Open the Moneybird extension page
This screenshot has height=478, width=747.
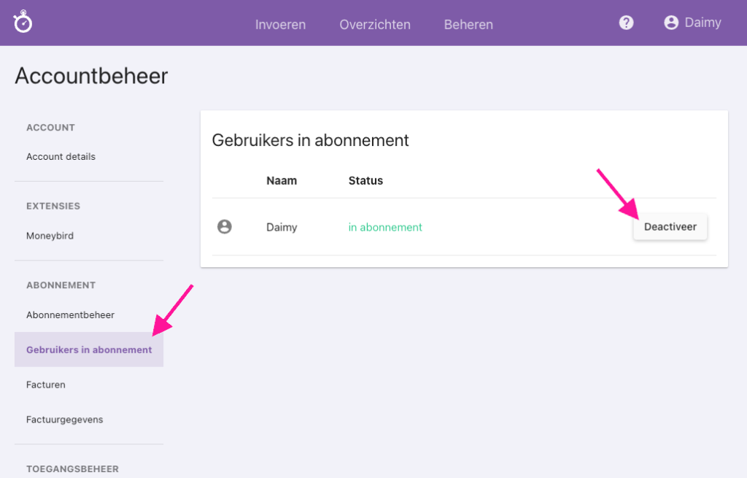click(50, 236)
